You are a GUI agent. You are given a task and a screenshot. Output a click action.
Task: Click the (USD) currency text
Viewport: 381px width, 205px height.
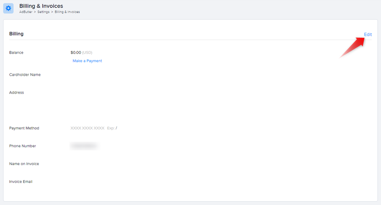[x=87, y=52]
